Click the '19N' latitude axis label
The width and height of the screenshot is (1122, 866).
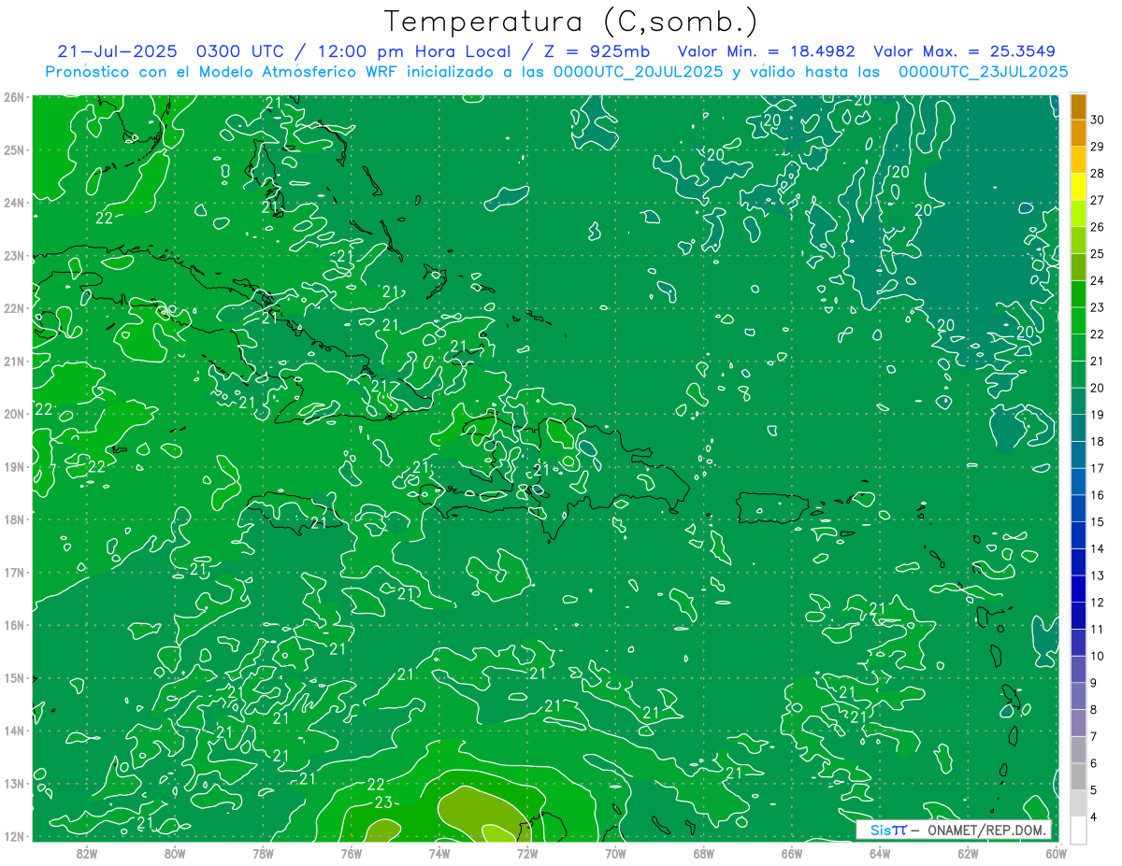pyautogui.click(x=13, y=466)
